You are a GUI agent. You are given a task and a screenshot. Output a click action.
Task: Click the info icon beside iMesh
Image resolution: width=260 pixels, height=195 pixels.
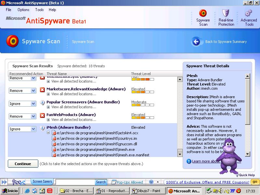point(43,128)
